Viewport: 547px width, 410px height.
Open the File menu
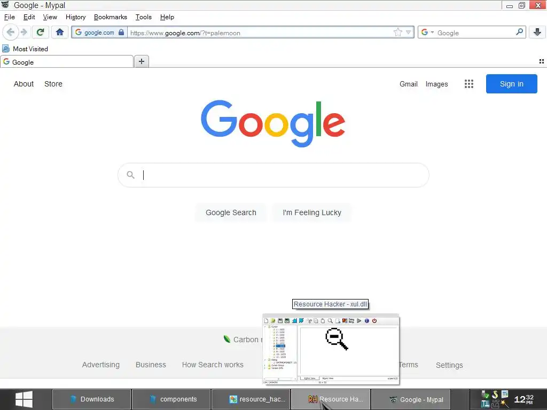click(10, 17)
